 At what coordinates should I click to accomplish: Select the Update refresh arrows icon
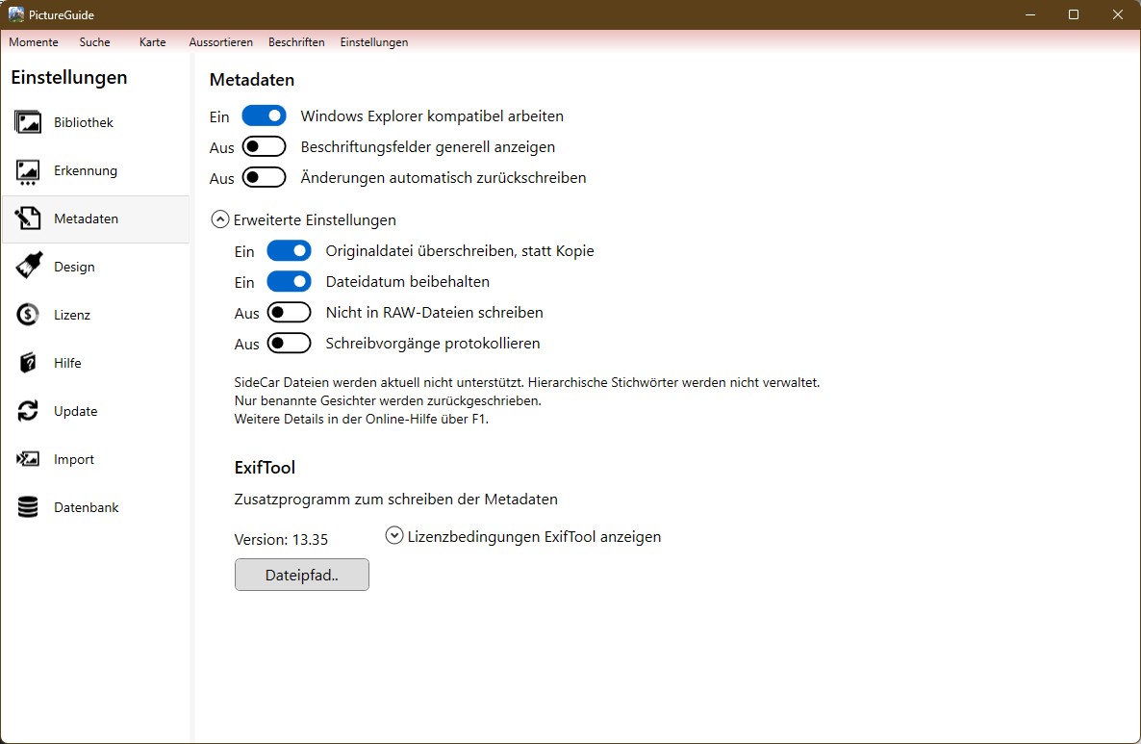[28, 411]
